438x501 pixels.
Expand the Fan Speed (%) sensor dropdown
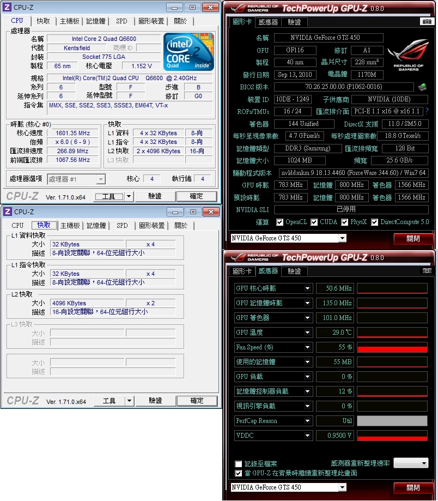pyautogui.click(x=307, y=347)
